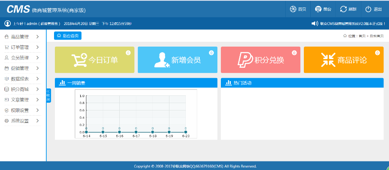Open 前台 storefront via header text
The image size is (389, 170).
point(327,9)
